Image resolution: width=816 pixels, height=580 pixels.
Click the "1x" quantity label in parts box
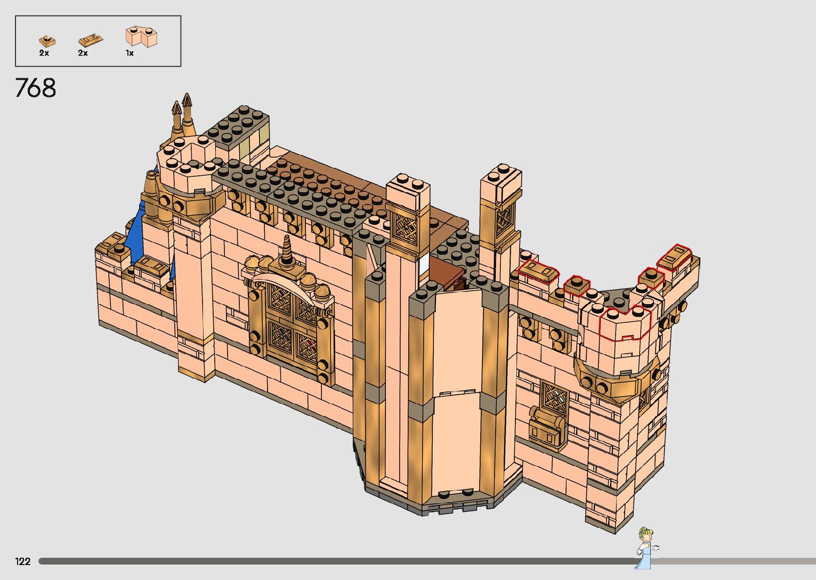pyautogui.click(x=130, y=53)
